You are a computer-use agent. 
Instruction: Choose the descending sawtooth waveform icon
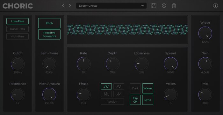(x=106, y=94)
